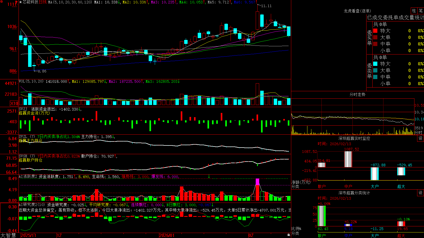Click 散户 label in 深圳超赢实时监控 chart
The width and height of the screenshot is (424, 238).
(322, 186)
